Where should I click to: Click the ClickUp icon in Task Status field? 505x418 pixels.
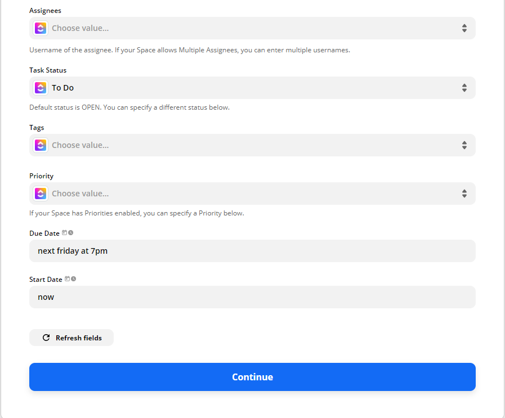41,88
